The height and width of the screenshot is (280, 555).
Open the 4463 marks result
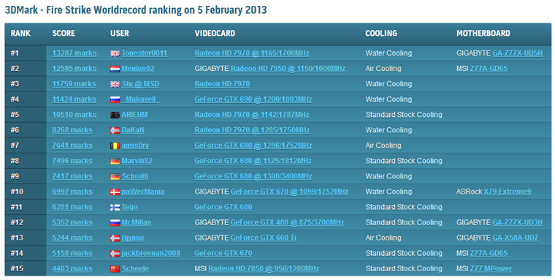pos(72,268)
